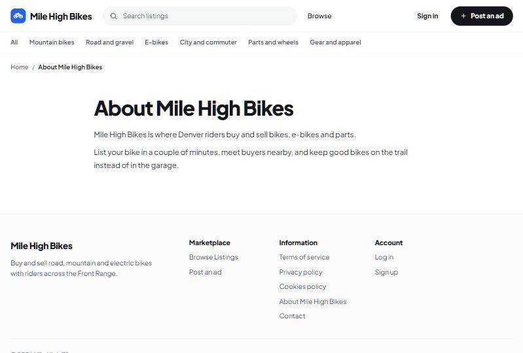The height and width of the screenshot is (353, 523).
Task: Click the footer tagline 'Buy and sell road'
Action: [x=81, y=268]
